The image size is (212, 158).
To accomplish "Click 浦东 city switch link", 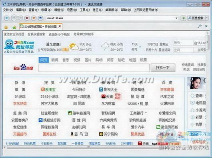I will point(53,44).
